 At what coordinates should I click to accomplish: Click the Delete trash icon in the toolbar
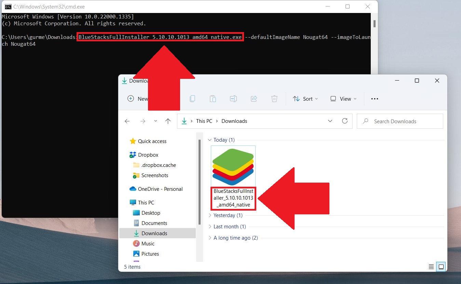pos(274,99)
